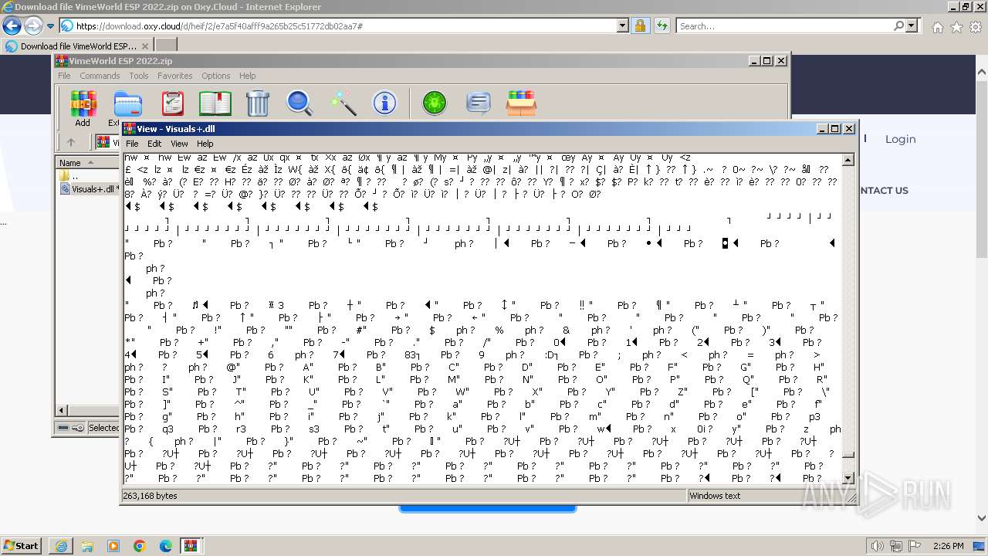Click the WinRAR Test archive icon
Screen dimensions: 988x556
pyautogui.click(x=173, y=103)
